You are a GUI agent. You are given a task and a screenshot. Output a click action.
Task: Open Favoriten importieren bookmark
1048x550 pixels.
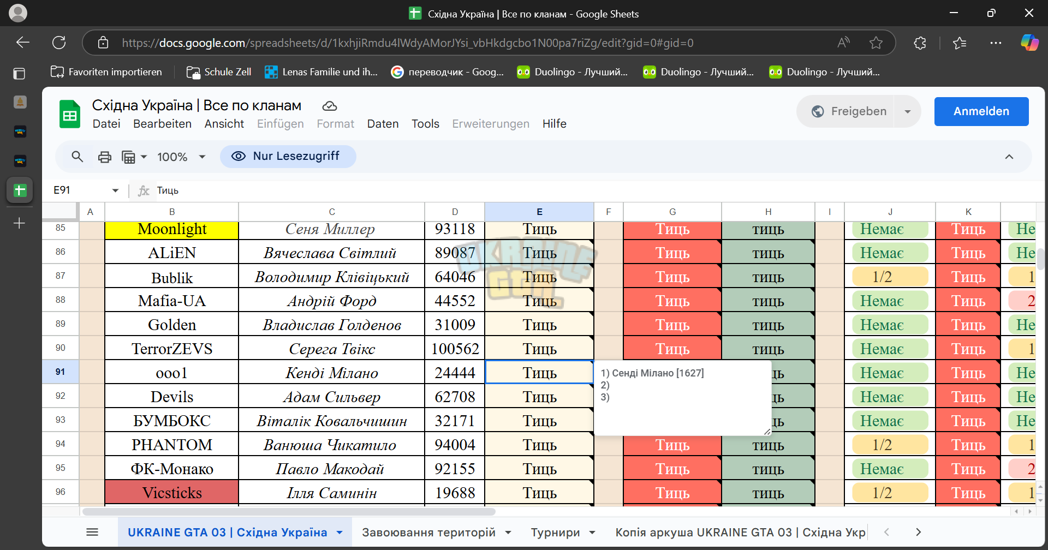click(x=106, y=72)
